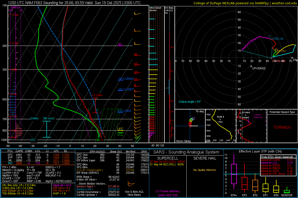Click the cyan effective inflow layer bracket on the skew-T

(46, 129)
